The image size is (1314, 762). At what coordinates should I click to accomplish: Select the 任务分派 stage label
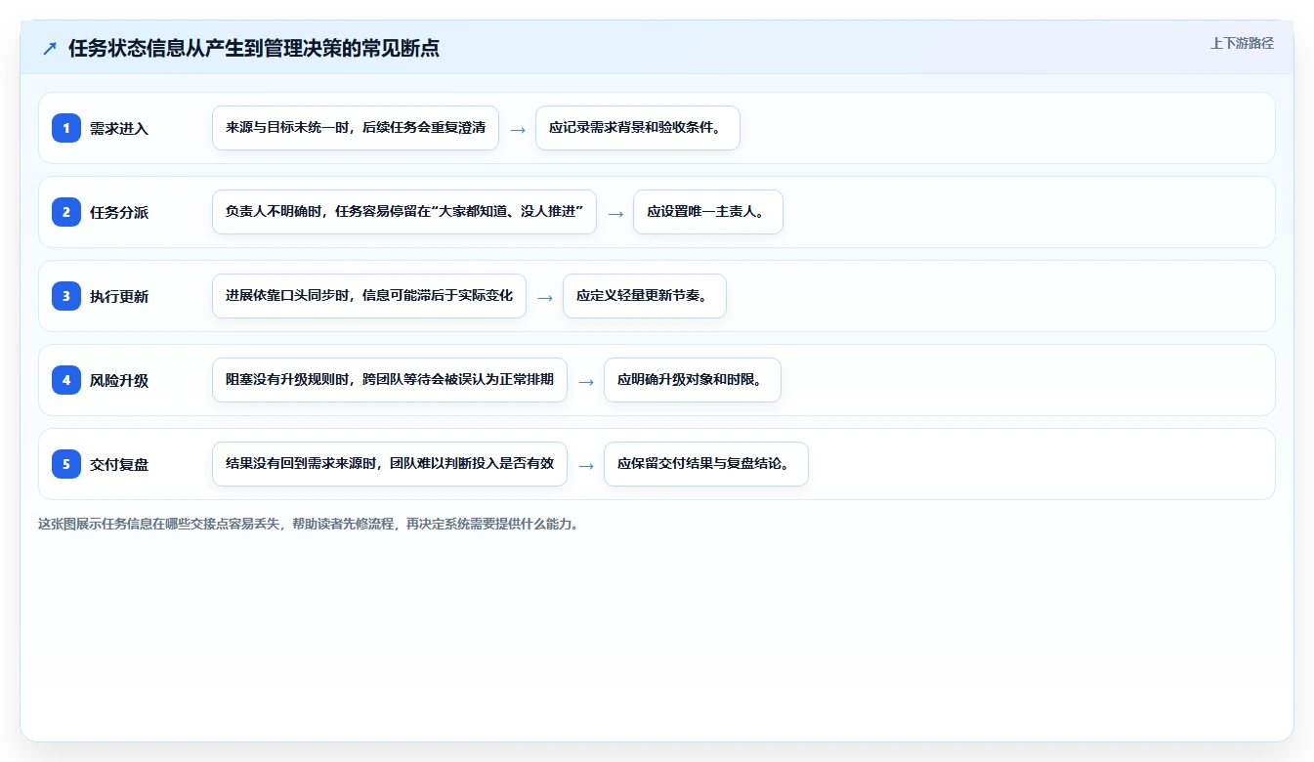[119, 213]
